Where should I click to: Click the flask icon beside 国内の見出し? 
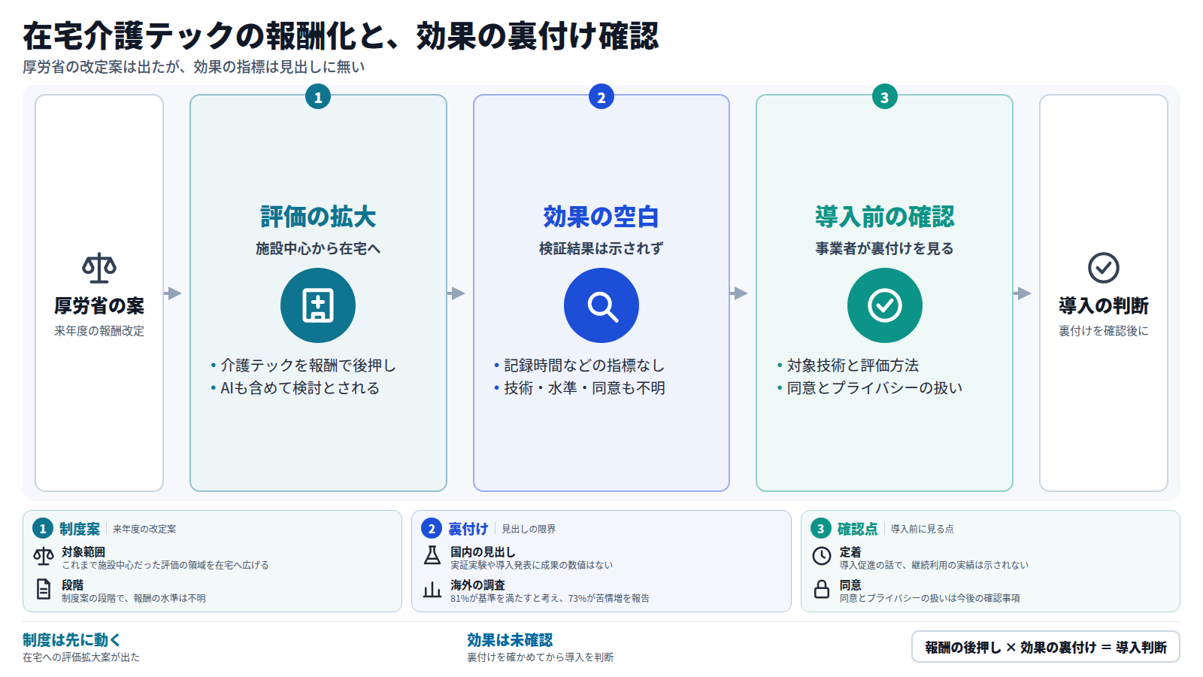tap(432, 557)
